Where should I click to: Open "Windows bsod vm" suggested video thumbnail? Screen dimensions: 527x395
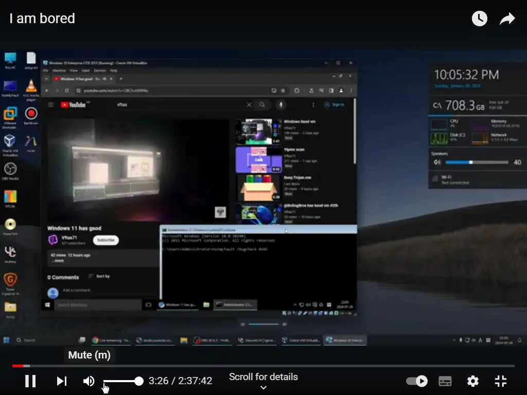pos(258,131)
